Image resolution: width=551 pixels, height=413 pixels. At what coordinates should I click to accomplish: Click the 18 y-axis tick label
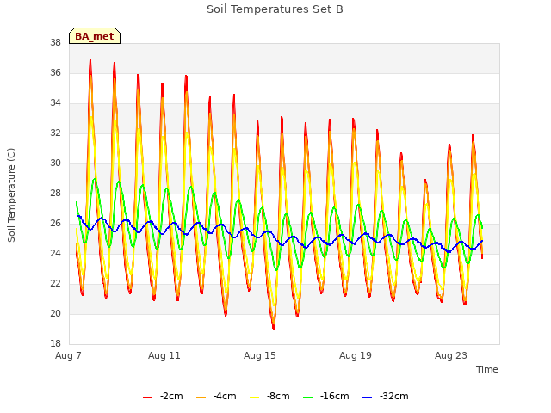click(x=55, y=344)
